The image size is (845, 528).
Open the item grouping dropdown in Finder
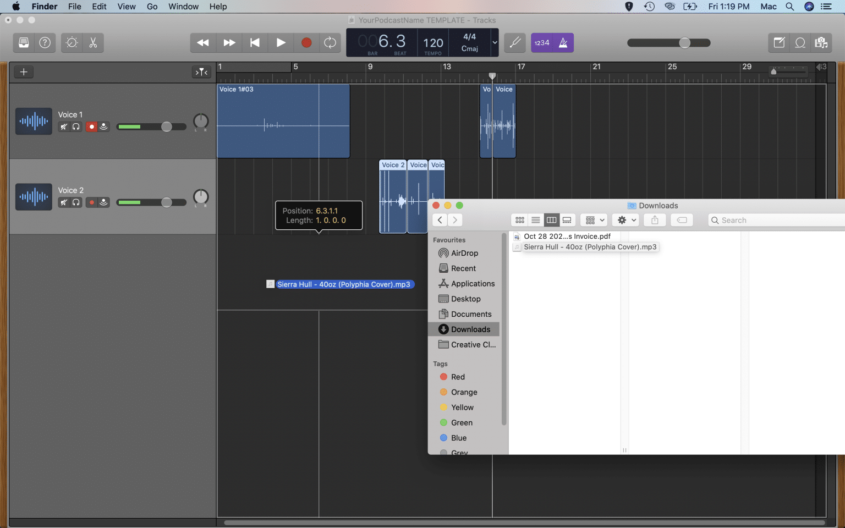[594, 220]
